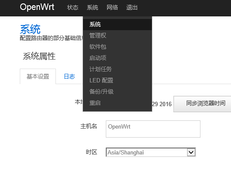Click the 系统属性 section title
Screen dimensions: 231x170
tap(39, 57)
